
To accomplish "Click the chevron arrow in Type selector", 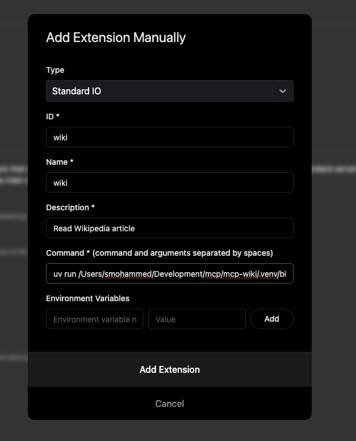I will pos(283,91).
